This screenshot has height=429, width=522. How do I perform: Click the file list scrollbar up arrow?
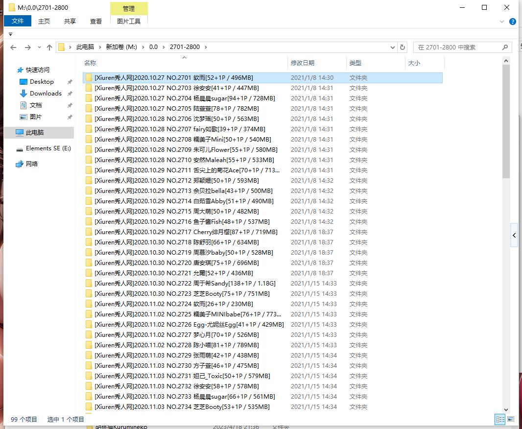pos(506,61)
